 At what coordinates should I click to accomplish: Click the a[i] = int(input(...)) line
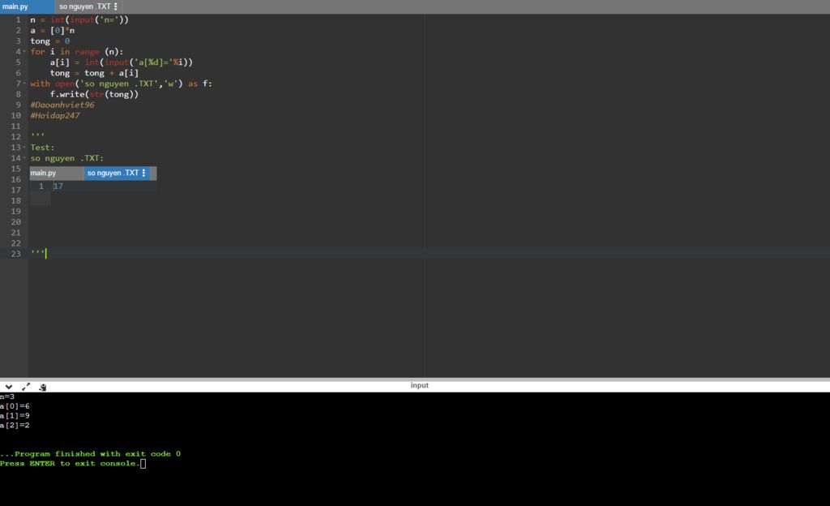coord(122,62)
